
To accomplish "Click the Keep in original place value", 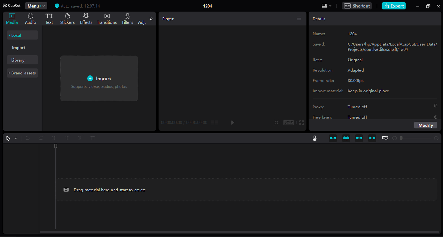I will point(368,91).
